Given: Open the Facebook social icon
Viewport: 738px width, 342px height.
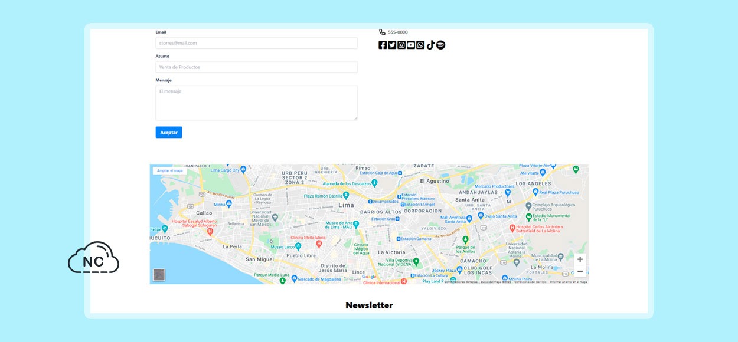Looking at the screenshot, I should (x=383, y=45).
